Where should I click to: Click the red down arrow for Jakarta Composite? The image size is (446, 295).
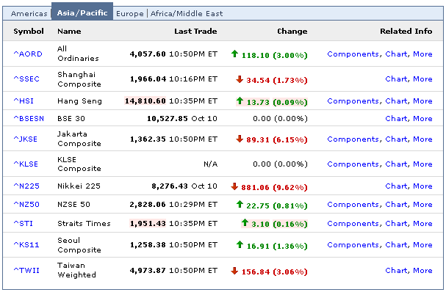pos(240,139)
